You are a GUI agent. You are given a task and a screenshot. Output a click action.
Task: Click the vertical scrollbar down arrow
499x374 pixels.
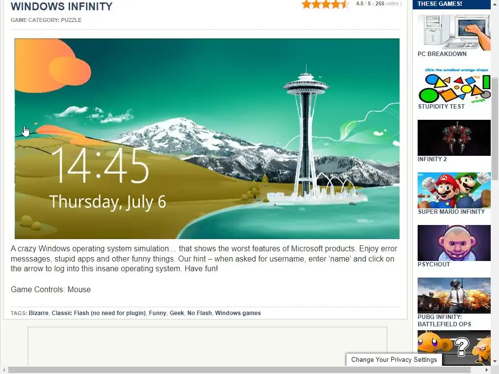pyautogui.click(x=495, y=361)
